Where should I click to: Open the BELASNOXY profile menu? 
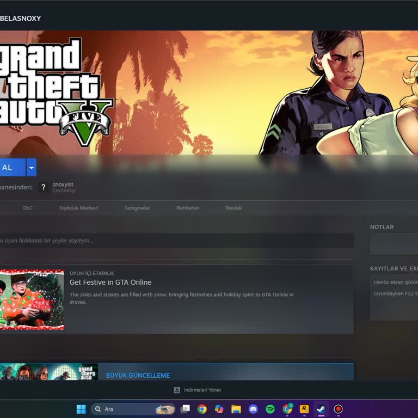(x=20, y=19)
